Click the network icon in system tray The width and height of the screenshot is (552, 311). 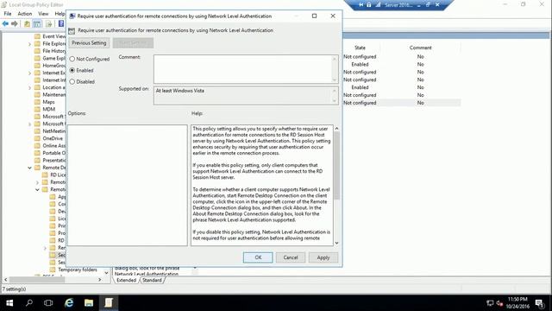point(490,303)
